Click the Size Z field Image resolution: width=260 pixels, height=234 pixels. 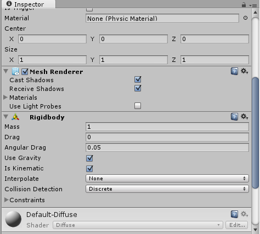click(x=214, y=60)
